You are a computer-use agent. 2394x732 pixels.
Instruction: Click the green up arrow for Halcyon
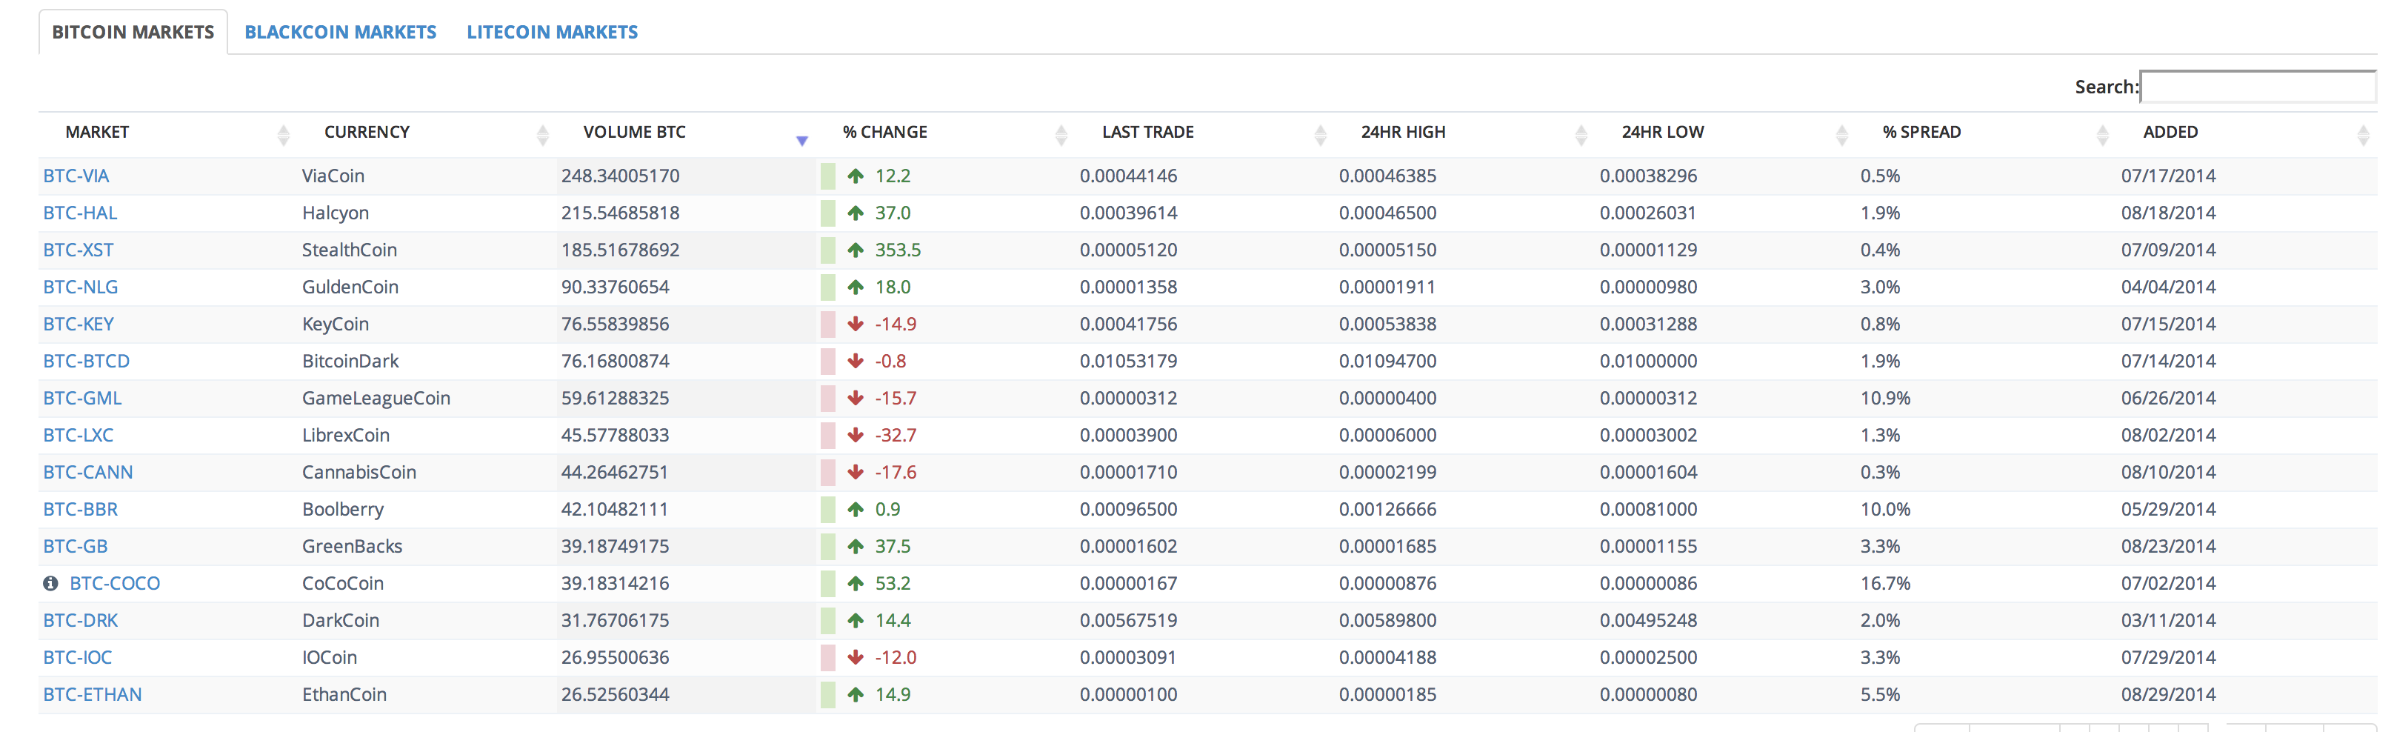[x=856, y=213]
